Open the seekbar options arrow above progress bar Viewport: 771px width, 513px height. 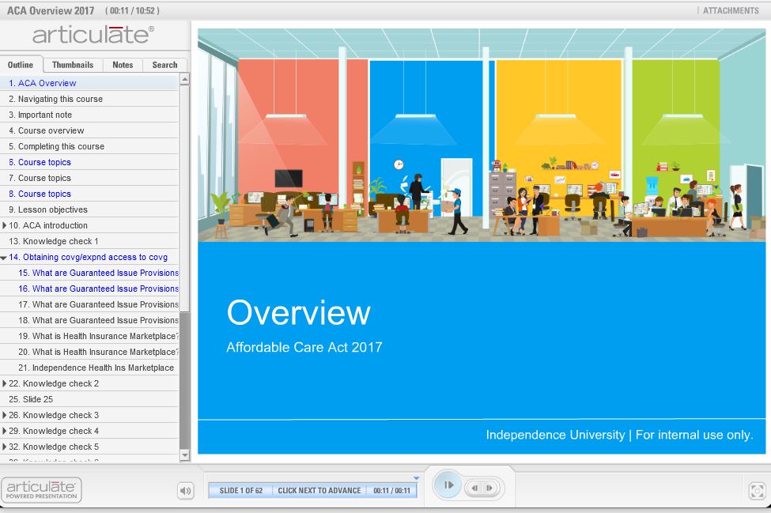pyautogui.click(x=417, y=478)
